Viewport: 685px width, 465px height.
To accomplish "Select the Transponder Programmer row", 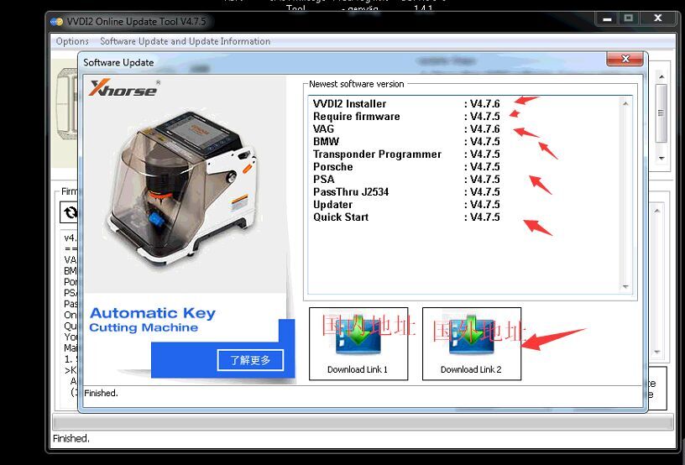I will click(x=406, y=154).
